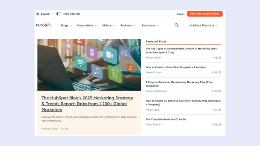Expand the Newsletters menu
The height and width of the screenshot is (146, 260).
click(87, 25)
